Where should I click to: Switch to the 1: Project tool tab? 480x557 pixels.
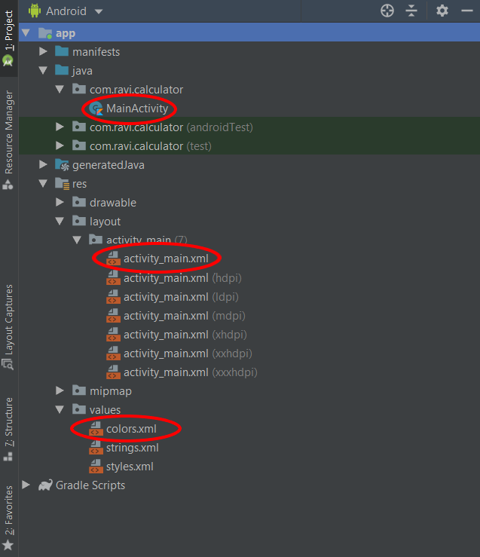click(x=8, y=38)
